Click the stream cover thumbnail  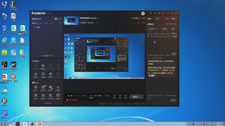coord(71,20)
